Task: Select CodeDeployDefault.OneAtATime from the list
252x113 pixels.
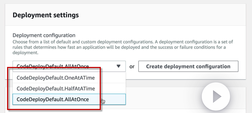Action: pos(56,78)
